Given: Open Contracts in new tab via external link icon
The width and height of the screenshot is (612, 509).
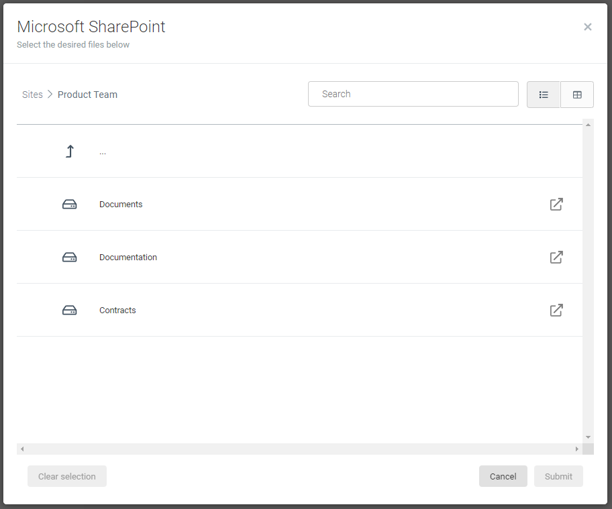Looking at the screenshot, I should pos(556,310).
